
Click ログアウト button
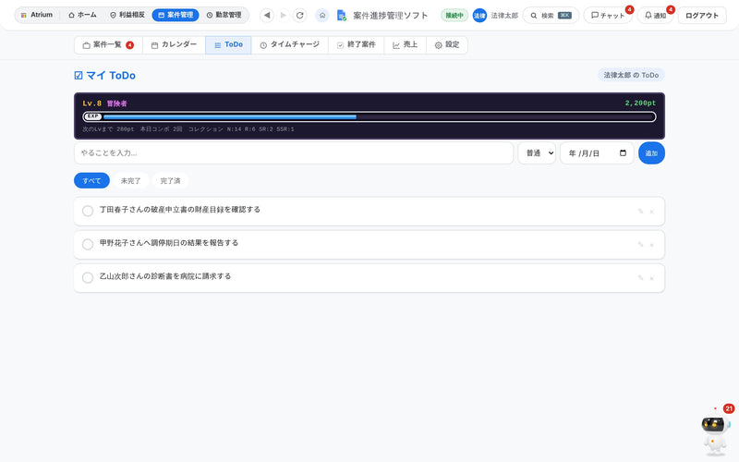point(702,16)
